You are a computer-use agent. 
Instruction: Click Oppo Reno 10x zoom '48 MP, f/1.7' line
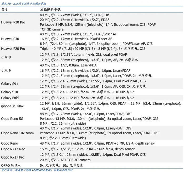[x=85, y=128]
